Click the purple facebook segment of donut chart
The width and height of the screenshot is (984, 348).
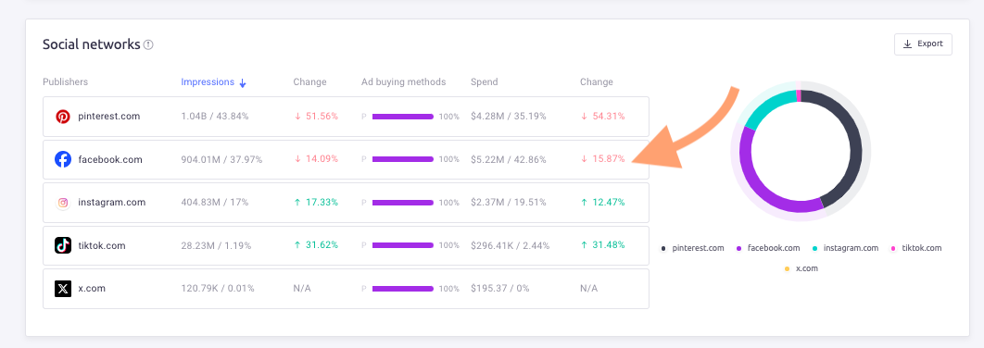[760, 185]
